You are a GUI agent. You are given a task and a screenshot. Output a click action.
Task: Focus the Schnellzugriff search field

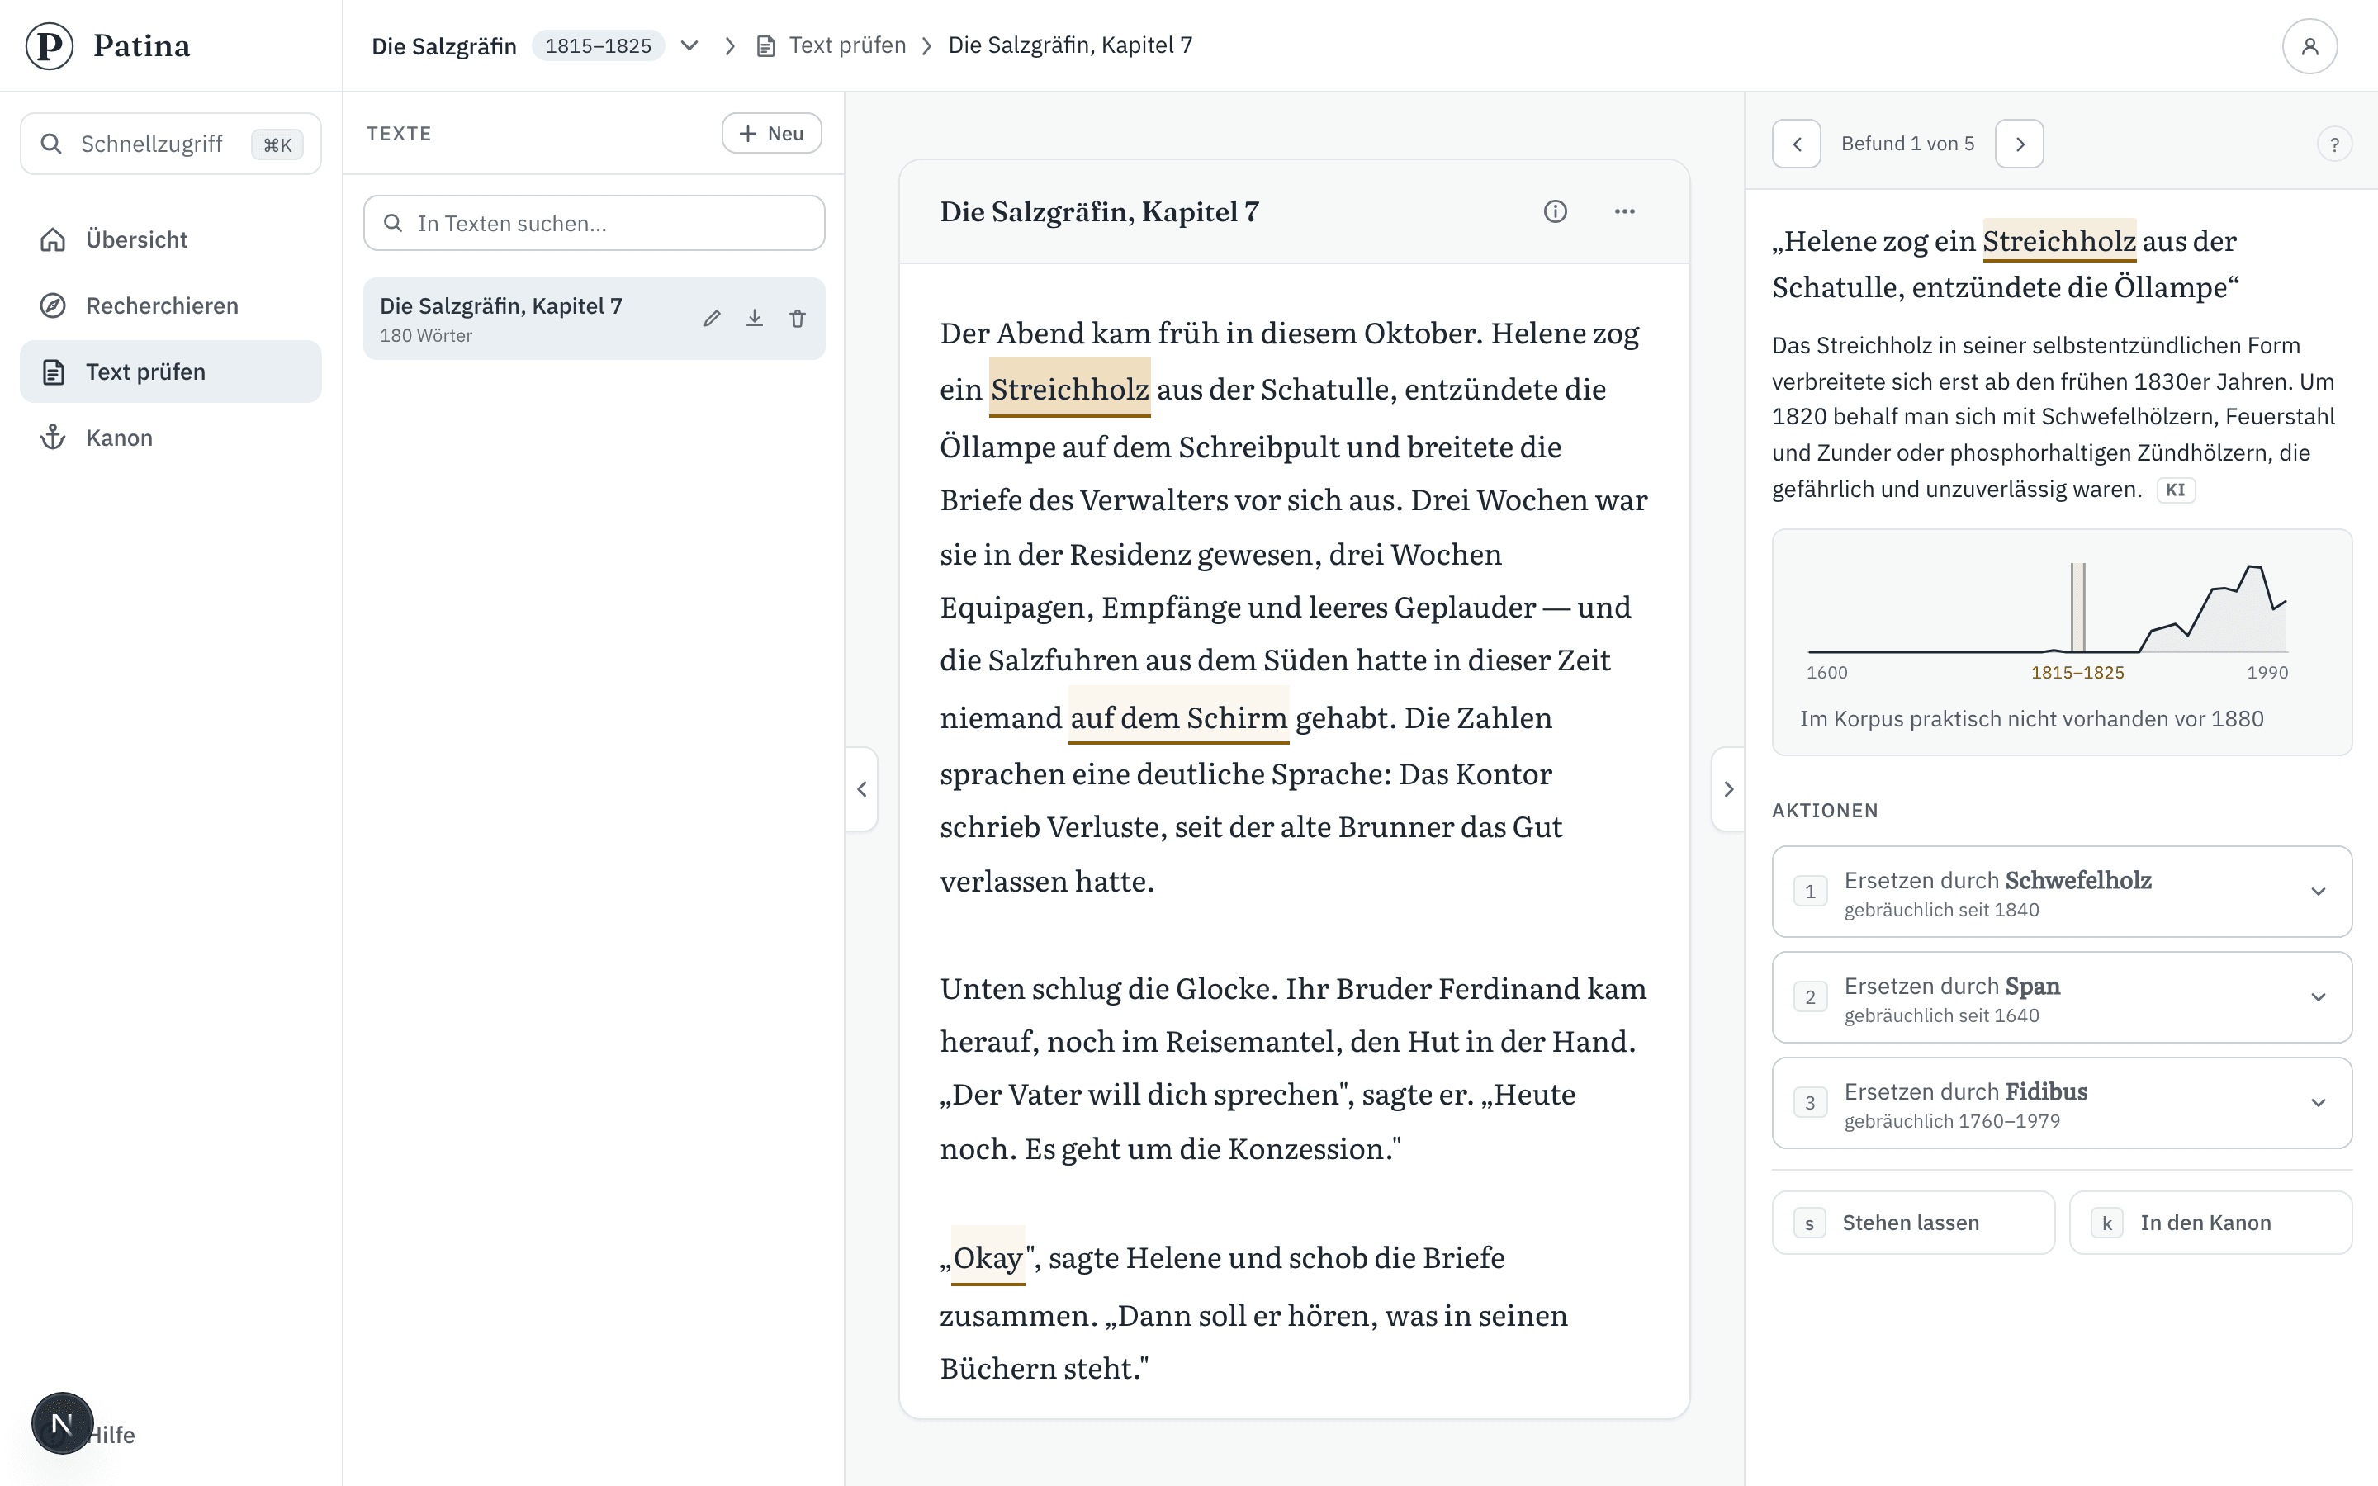tap(171, 144)
